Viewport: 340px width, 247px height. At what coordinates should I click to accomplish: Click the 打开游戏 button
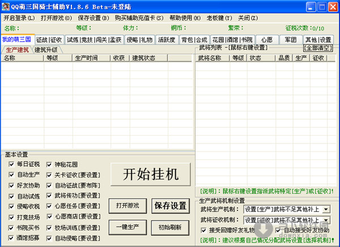click(x=127, y=206)
